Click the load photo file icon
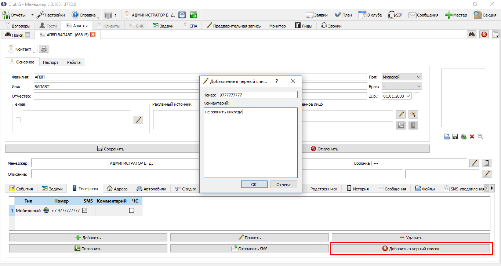The height and width of the screenshot is (266, 501). tap(447, 136)
